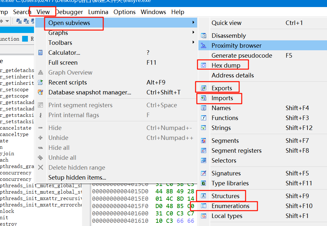
Task: Click the Hex dump icon
Action: 204,65
